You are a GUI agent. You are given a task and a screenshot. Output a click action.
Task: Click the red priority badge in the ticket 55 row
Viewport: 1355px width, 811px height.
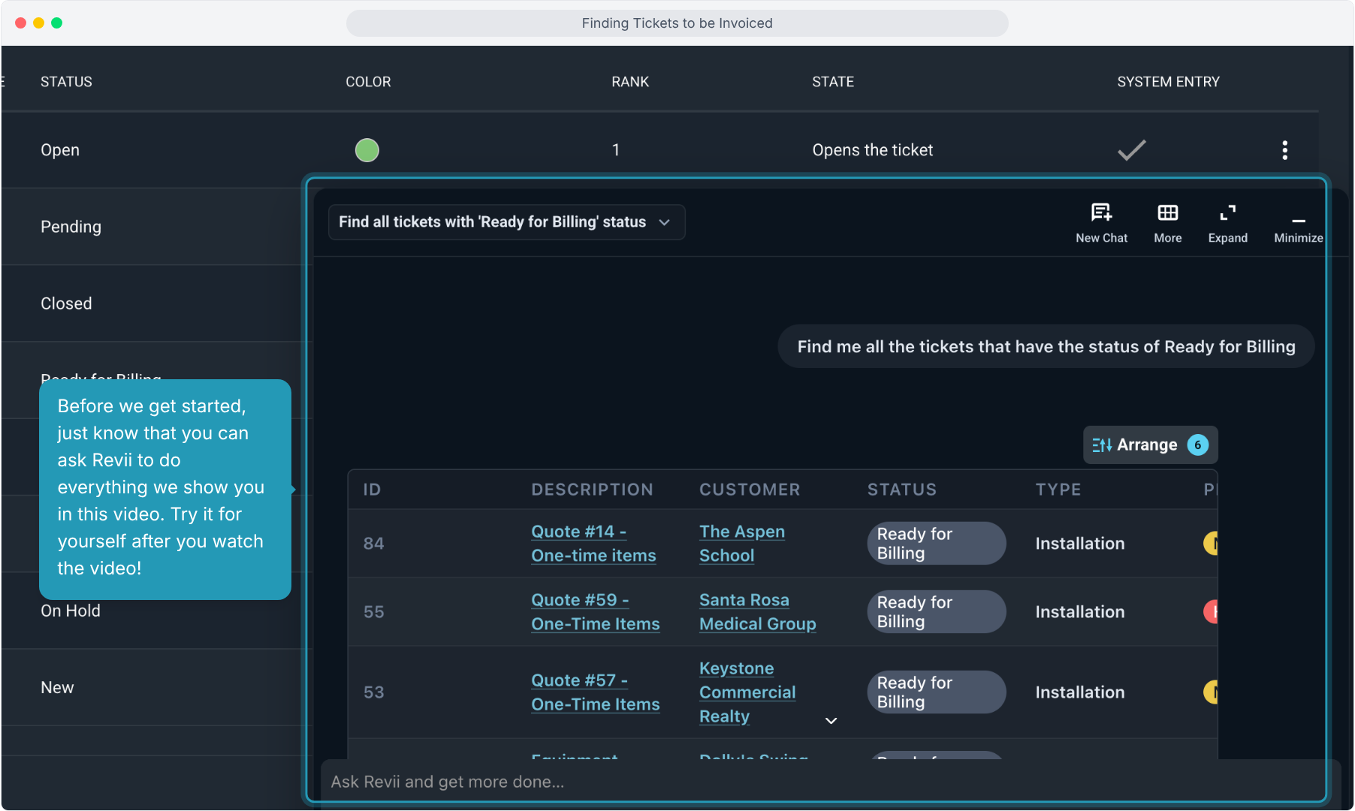pos(1210,612)
